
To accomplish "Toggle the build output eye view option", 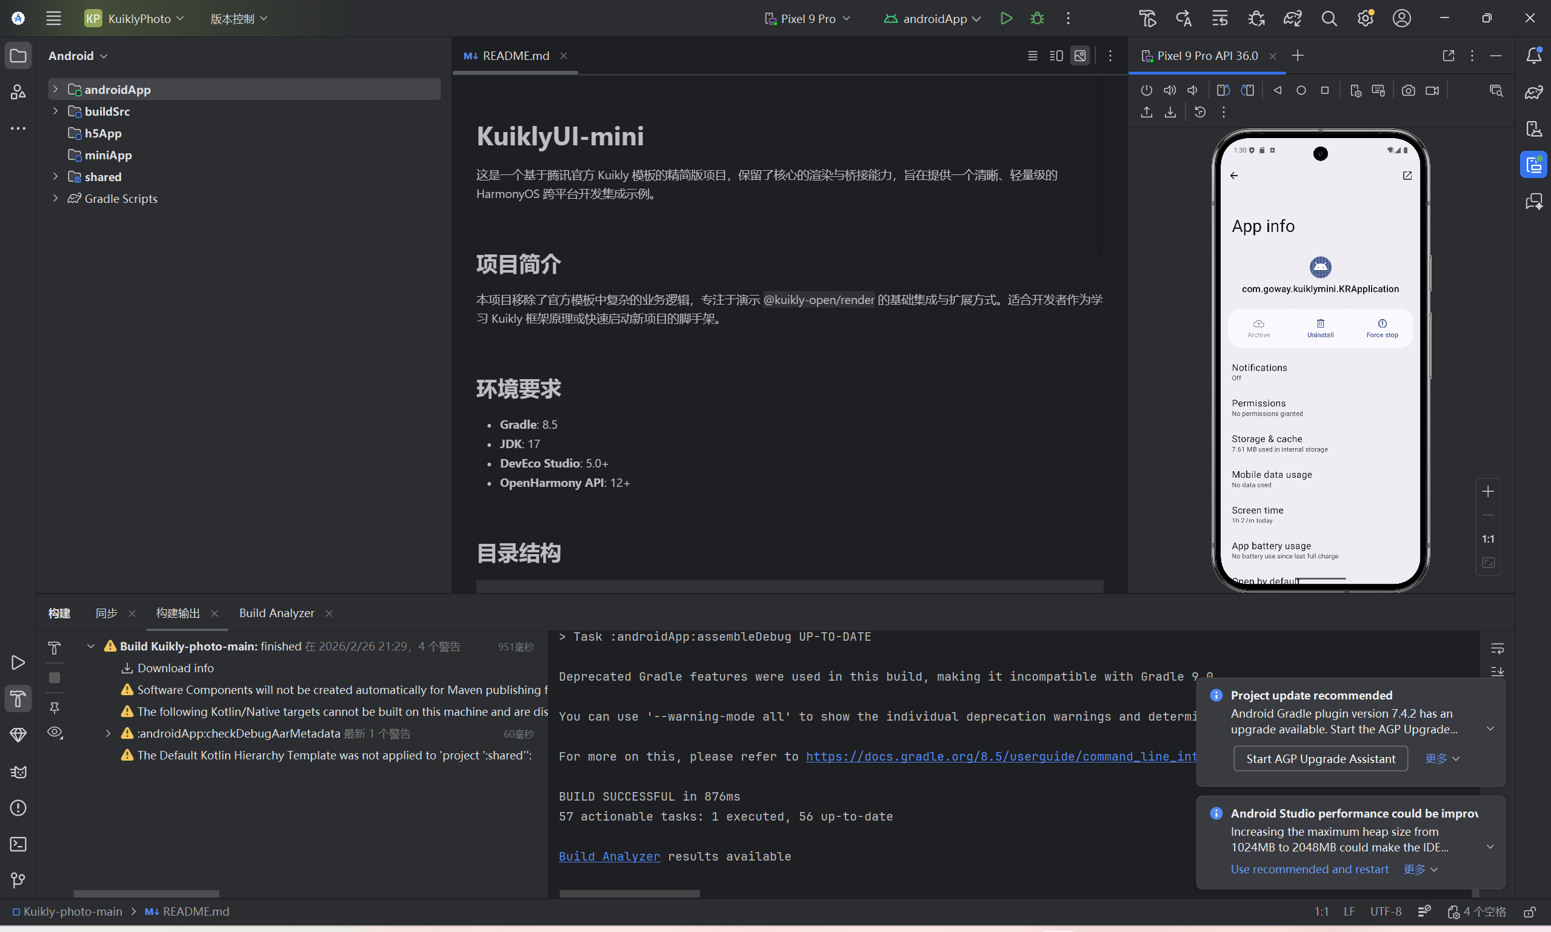I will pyautogui.click(x=55, y=732).
